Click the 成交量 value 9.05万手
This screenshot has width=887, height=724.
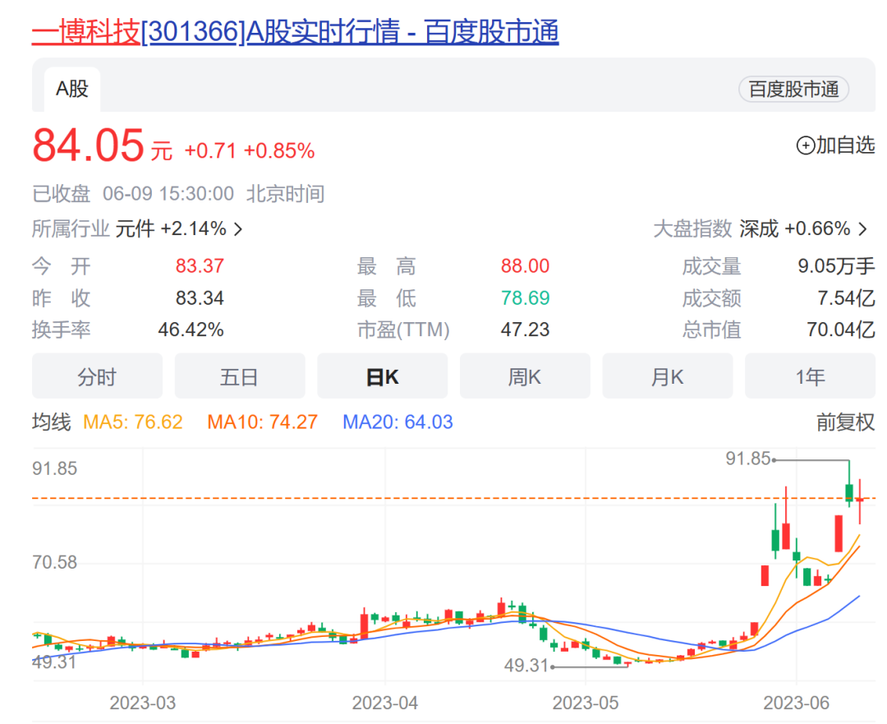click(x=836, y=266)
